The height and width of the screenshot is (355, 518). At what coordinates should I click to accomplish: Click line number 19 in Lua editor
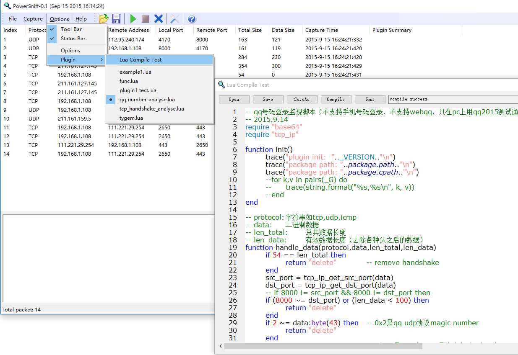click(233, 247)
